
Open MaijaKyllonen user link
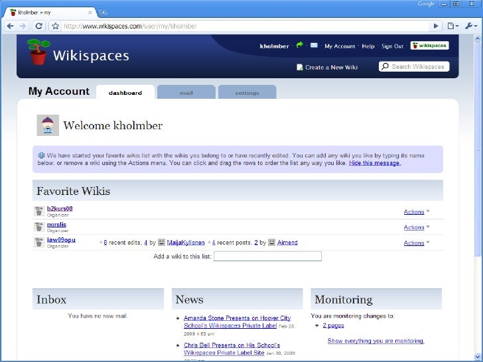coord(186,243)
